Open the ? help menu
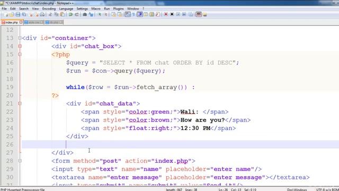The width and height of the screenshot is (339, 191). click(143, 8)
